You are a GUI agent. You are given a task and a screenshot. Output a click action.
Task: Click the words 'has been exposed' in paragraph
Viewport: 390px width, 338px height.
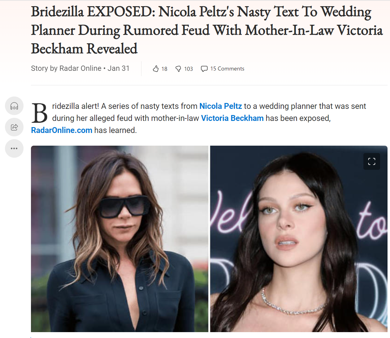[x=298, y=118]
